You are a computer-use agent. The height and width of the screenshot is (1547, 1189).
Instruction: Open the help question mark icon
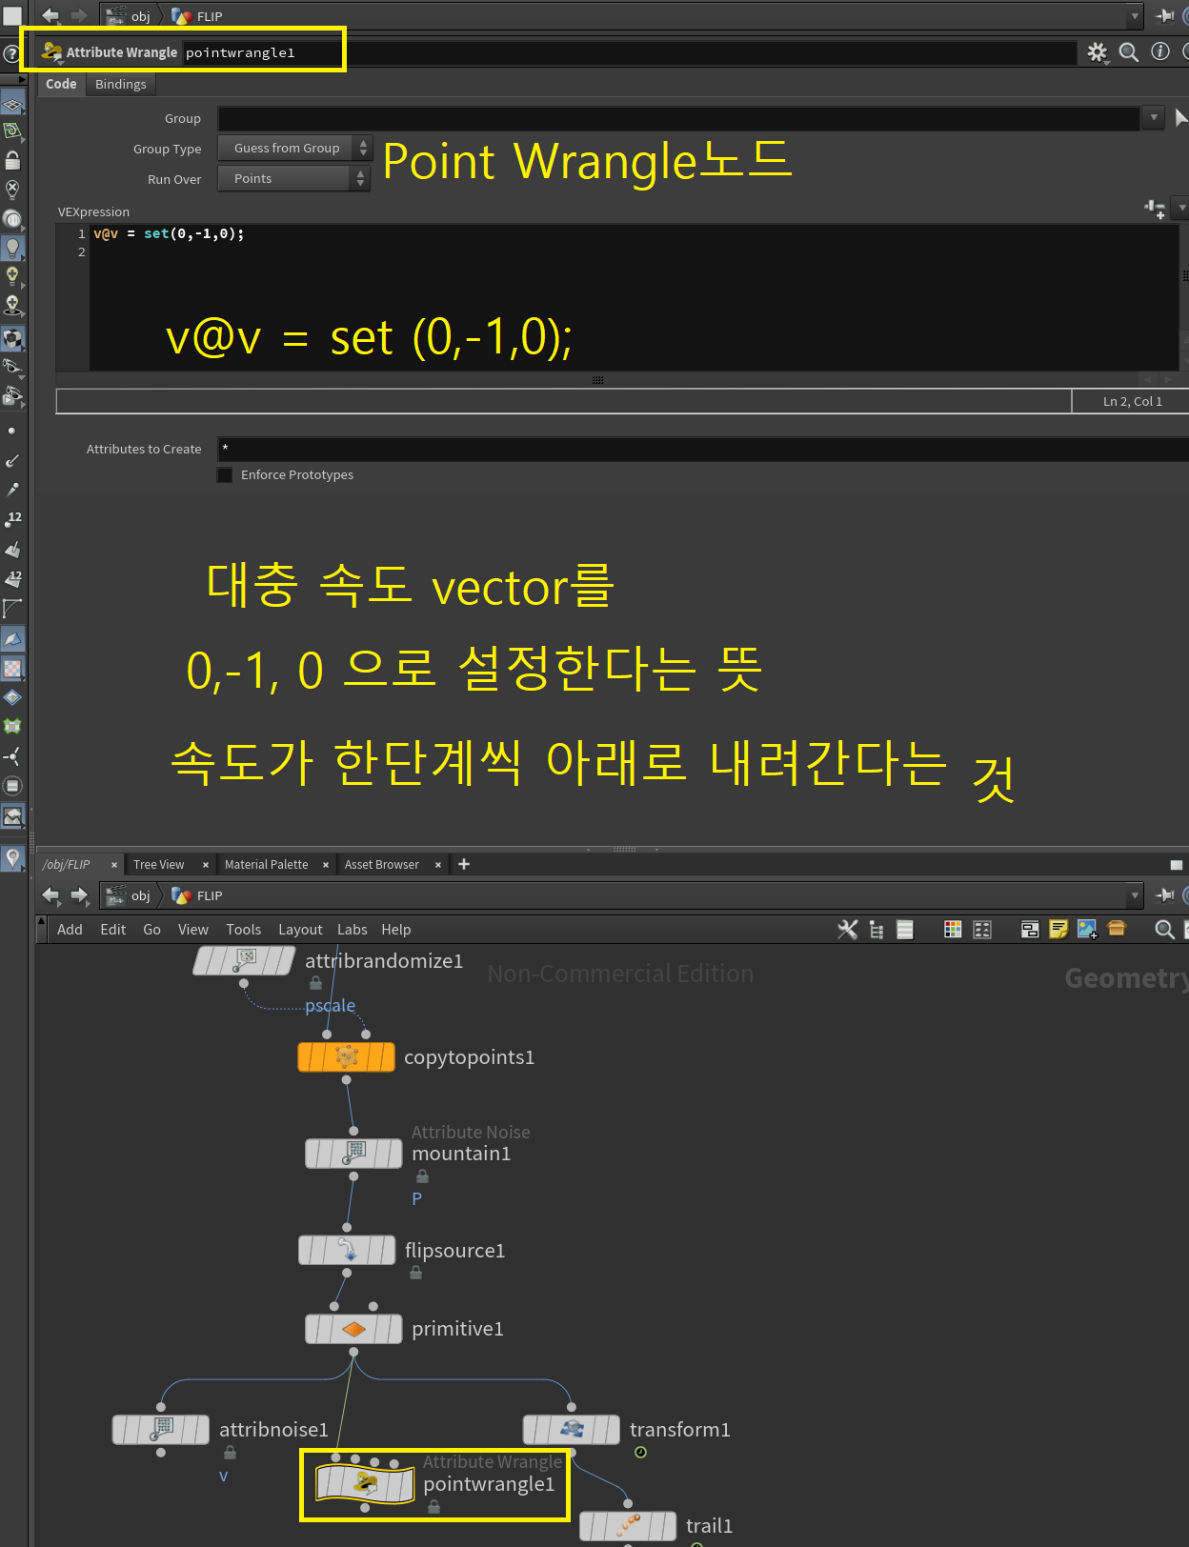click(10, 54)
